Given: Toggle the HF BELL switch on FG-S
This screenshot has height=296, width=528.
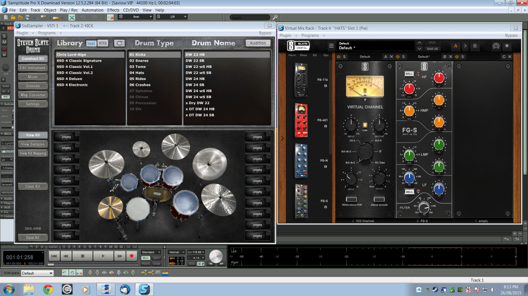Looking at the screenshot, I should click(x=409, y=73).
